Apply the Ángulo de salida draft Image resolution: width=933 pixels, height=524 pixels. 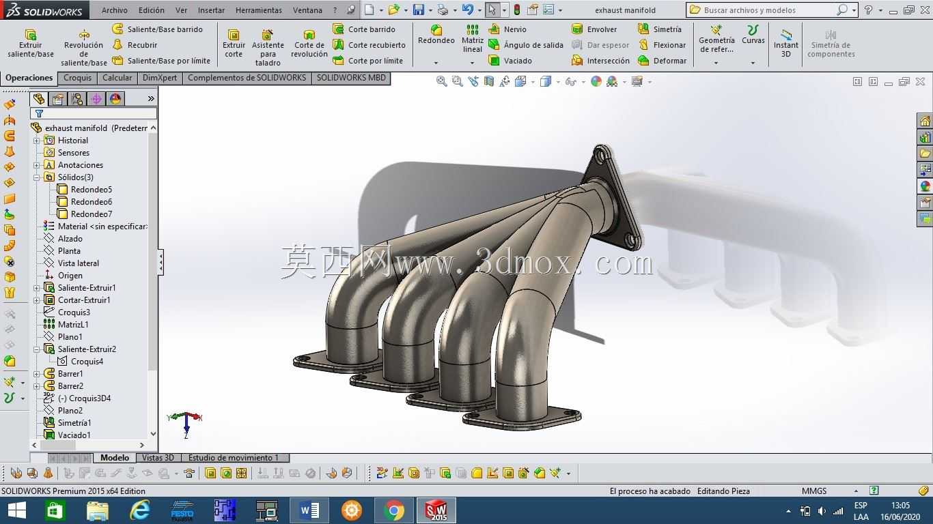pyautogui.click(x=526, y=45)
